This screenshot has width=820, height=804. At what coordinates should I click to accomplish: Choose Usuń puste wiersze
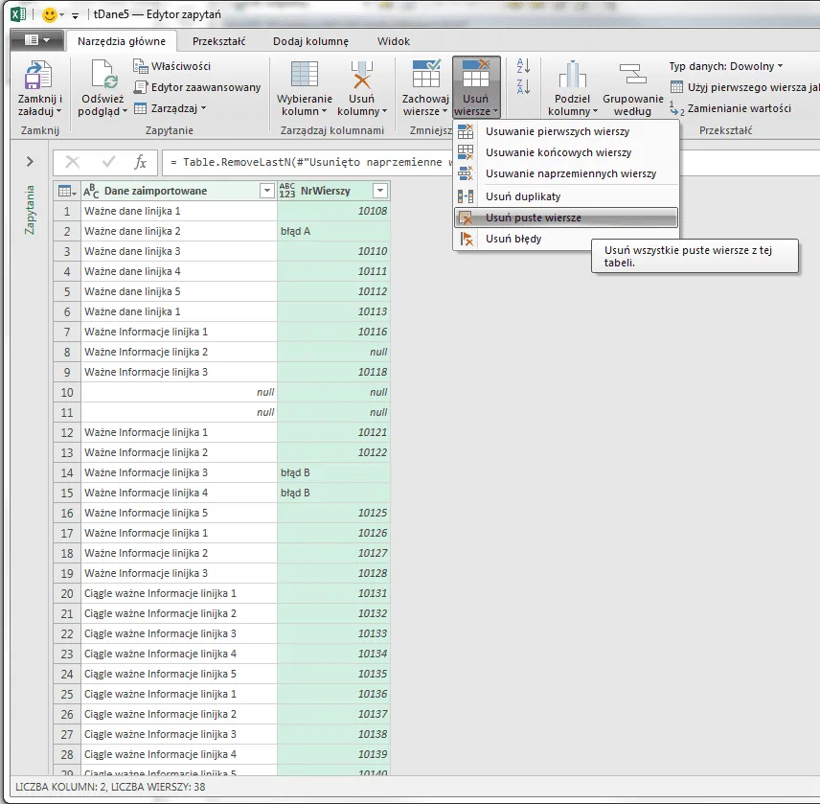tap(566, 218)
